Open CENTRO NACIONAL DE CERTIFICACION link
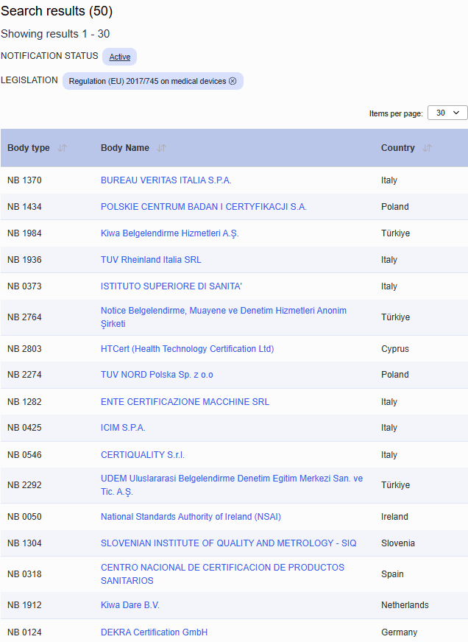Screen dimensions: 468x642 (222, 574)
